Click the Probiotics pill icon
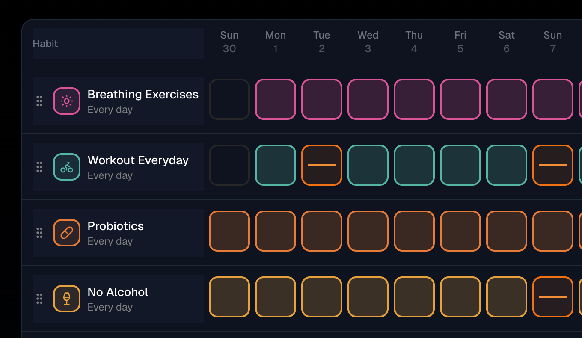Image resolution: width=582 pixels, height=338 pixels. click(67, 233)
